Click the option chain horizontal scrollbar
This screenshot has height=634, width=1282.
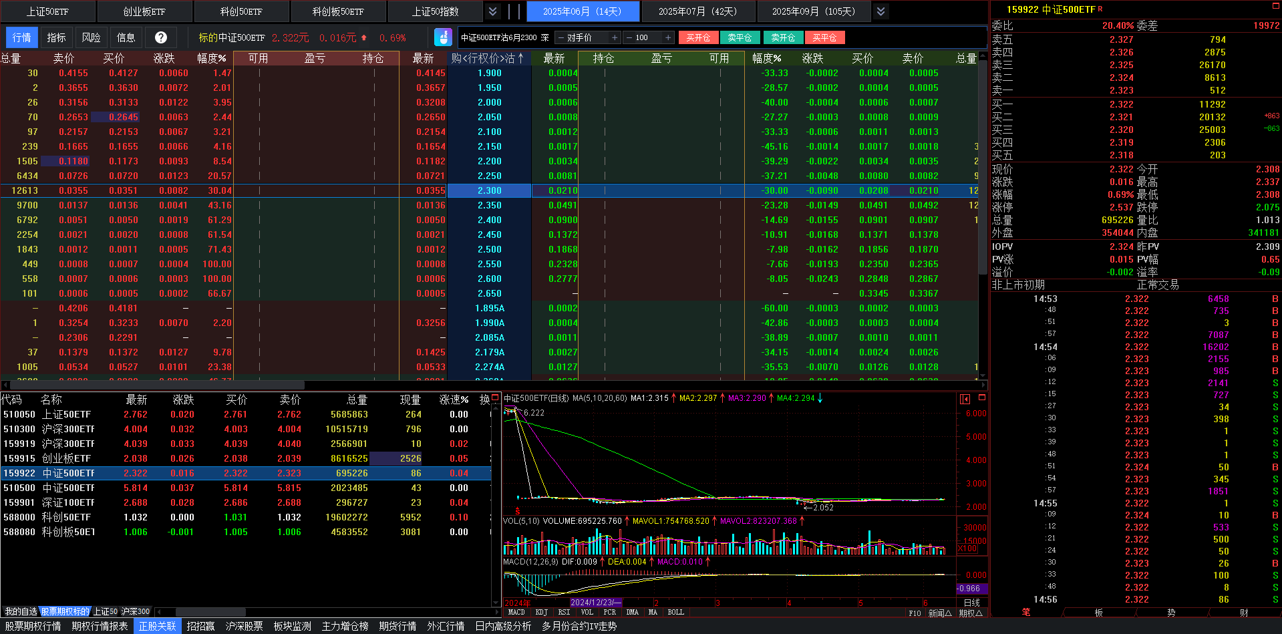coord(158,385)
